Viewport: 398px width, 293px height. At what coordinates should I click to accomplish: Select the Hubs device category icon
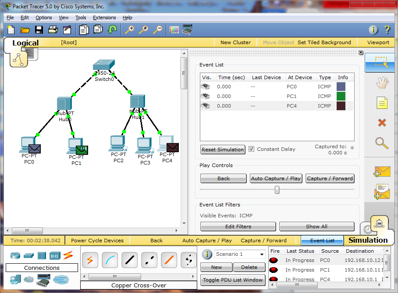click(42, 255)
